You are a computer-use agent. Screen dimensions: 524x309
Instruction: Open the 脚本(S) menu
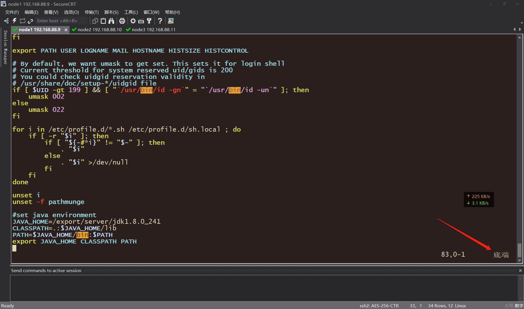coord(111,12)
